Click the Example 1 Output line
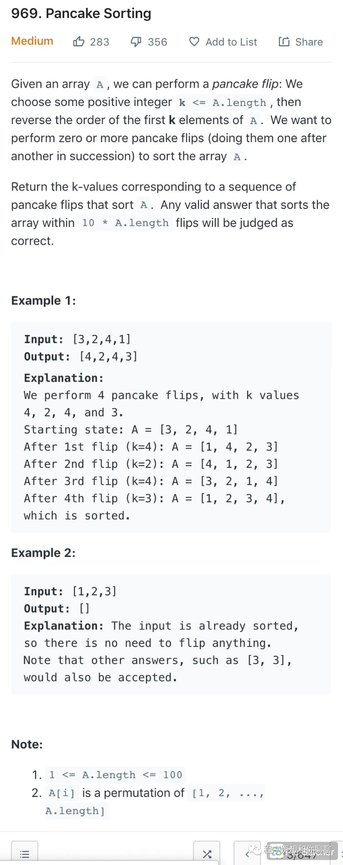This screenshot has width=343, height=865. click(80, 356)
